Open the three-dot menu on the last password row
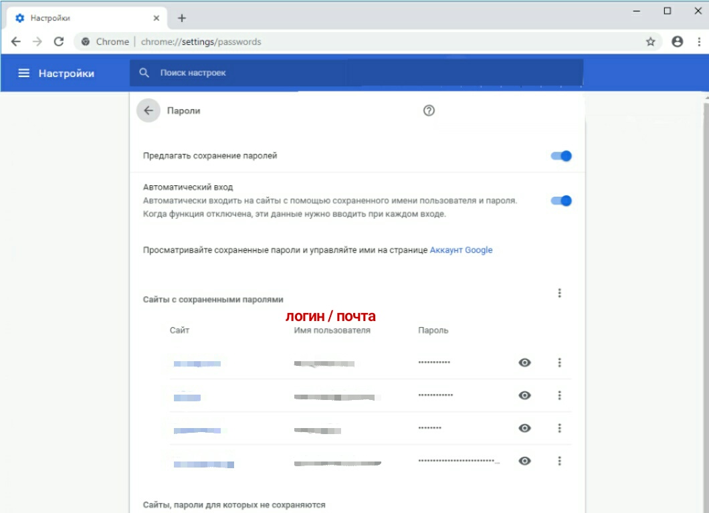Viewport: 709px width, 513px height. [x=559, y=461]
